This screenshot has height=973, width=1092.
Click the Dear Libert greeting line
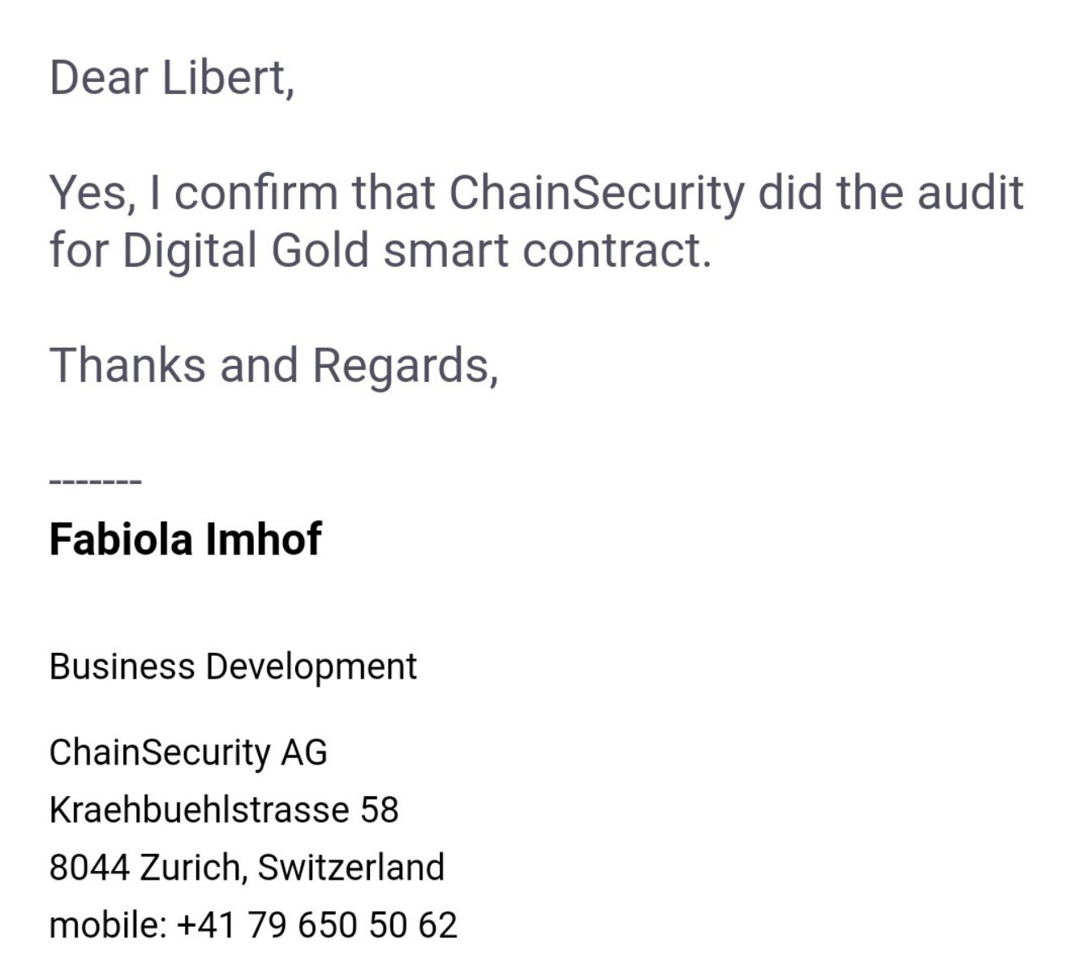click(172, 78)
